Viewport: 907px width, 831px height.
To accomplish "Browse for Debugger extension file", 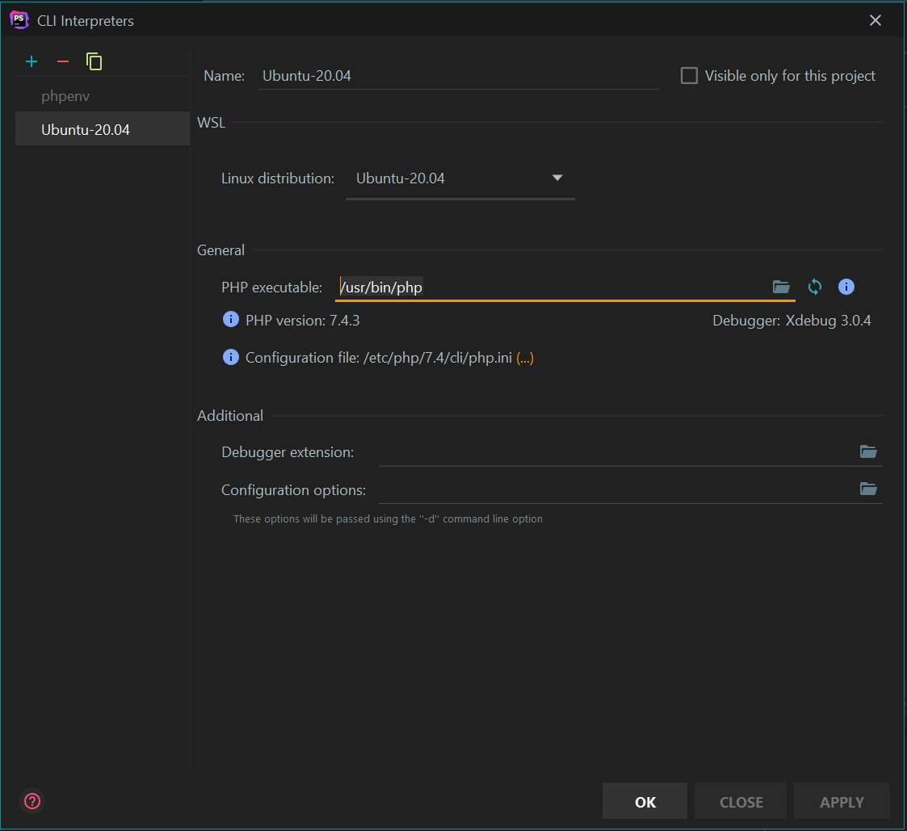I will [867, 451].
